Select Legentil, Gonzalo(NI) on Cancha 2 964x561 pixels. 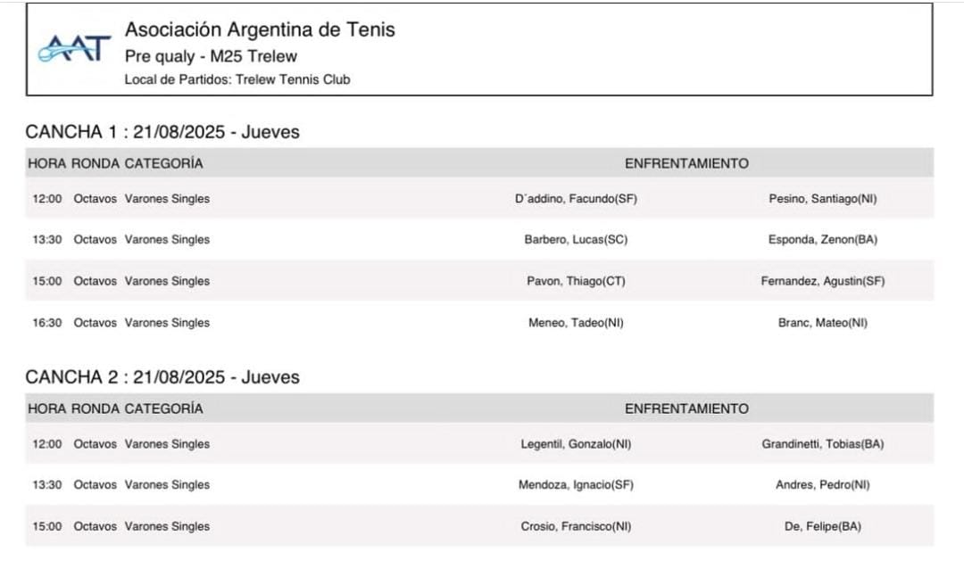pos(576,443)
